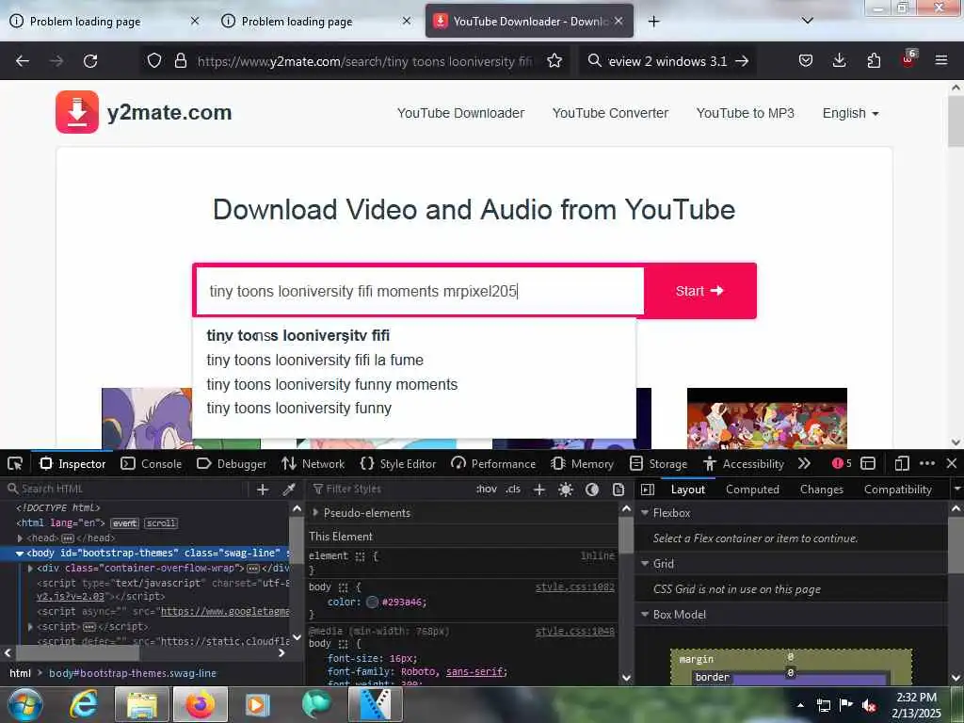Show more devtools tabs chevron
964x723 pixels.
[804, 463]
